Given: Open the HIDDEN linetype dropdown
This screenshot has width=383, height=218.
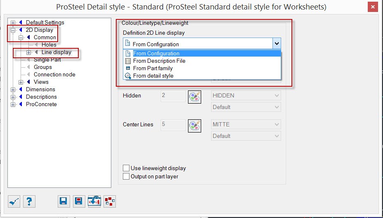Looking at the screenshot, I should [246, 95].
